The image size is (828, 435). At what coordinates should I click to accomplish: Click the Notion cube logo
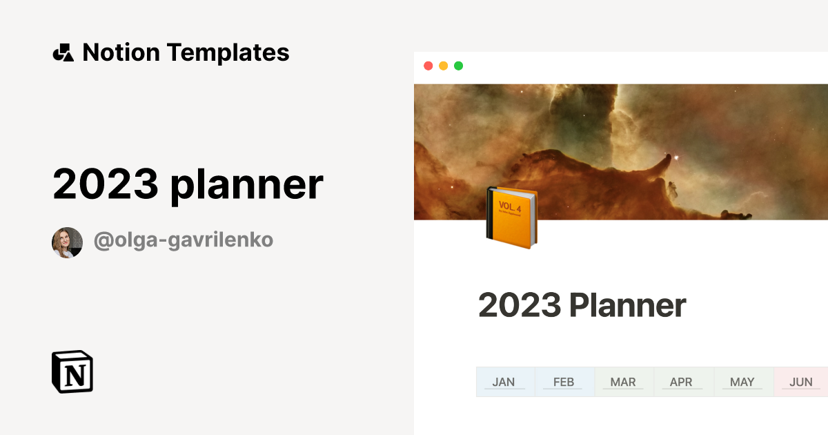click(x=72, y=372)
